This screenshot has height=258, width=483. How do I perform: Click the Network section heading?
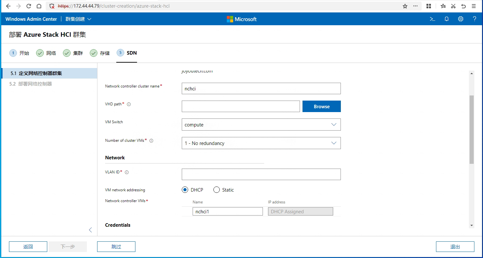(115, 158)
